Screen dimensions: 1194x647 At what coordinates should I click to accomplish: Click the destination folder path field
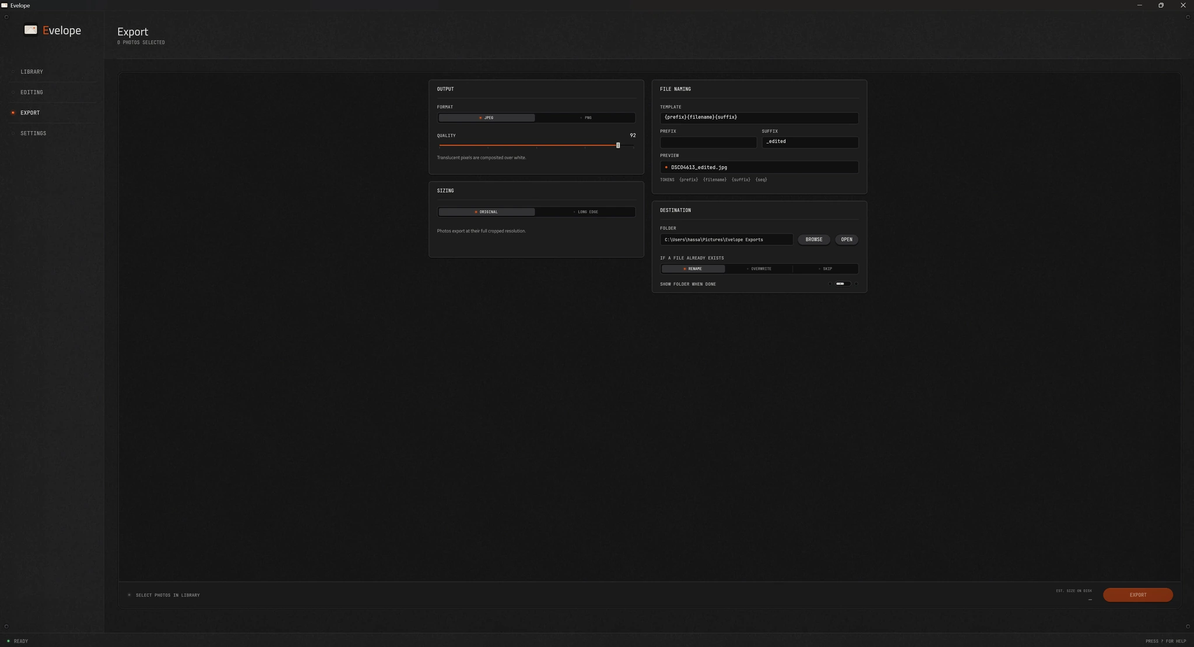tap(726, 239)
